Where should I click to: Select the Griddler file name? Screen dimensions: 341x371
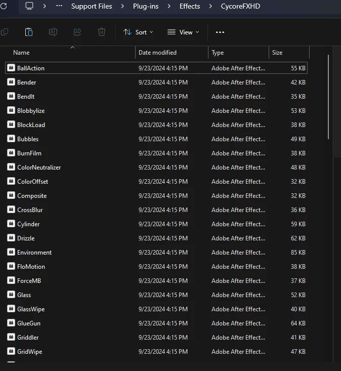coord(28,338)
